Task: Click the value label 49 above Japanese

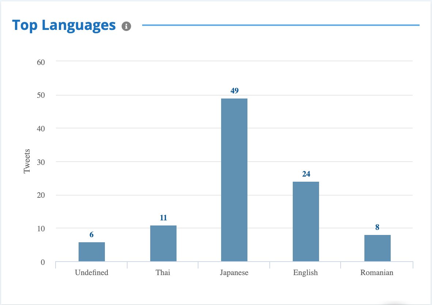Action: coord(235,91)
